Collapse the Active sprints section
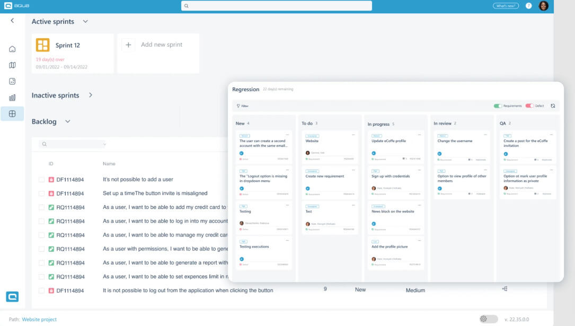 (x=84, y=22)
